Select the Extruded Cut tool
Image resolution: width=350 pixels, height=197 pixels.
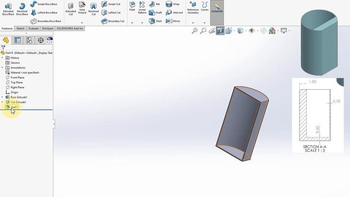[x=71, y=9]
